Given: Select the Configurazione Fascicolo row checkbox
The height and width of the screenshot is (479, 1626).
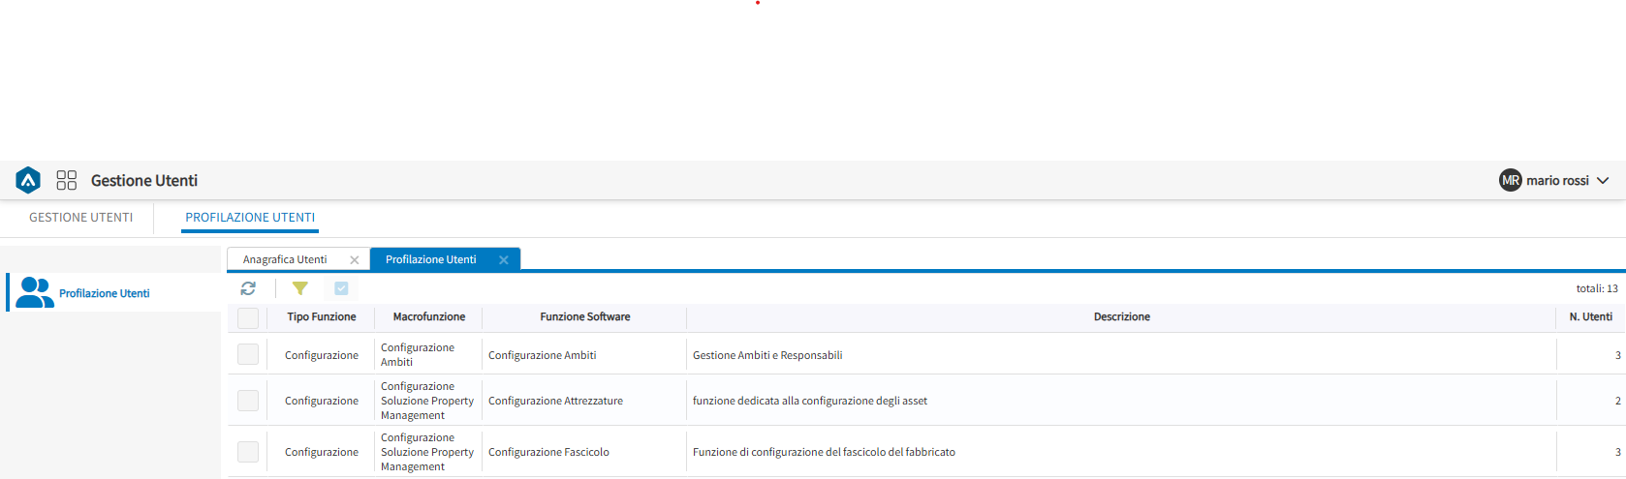Looking at the screenshot, I should point(248,452).
